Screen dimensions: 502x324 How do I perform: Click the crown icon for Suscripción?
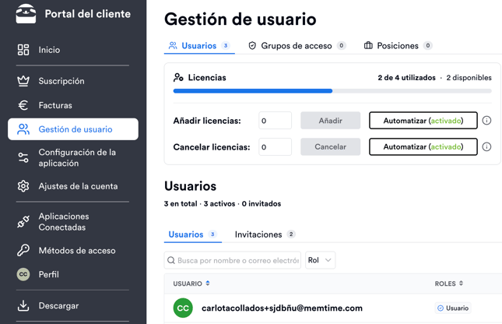tap(23, 81)
